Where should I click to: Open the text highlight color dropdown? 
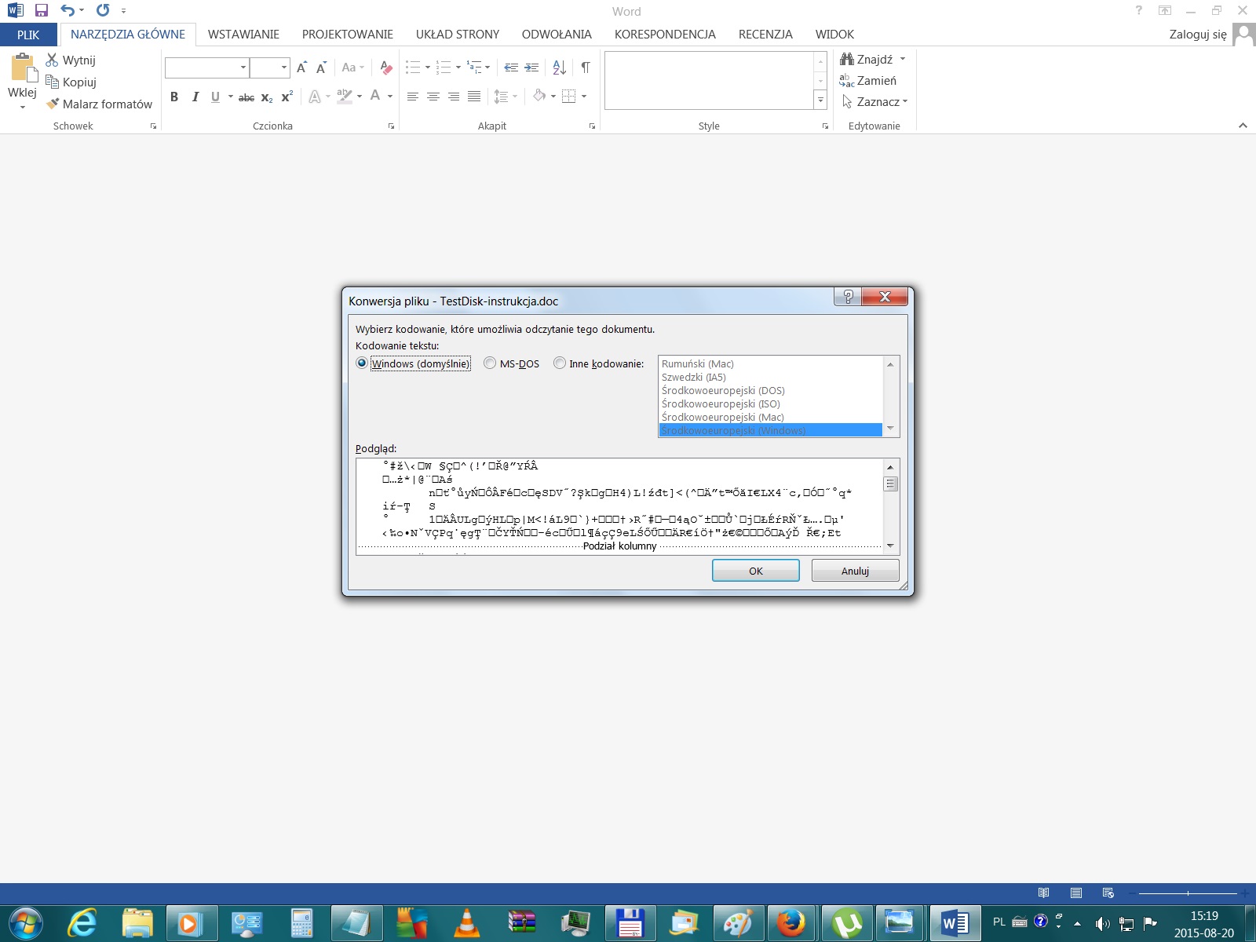point(360,97)
